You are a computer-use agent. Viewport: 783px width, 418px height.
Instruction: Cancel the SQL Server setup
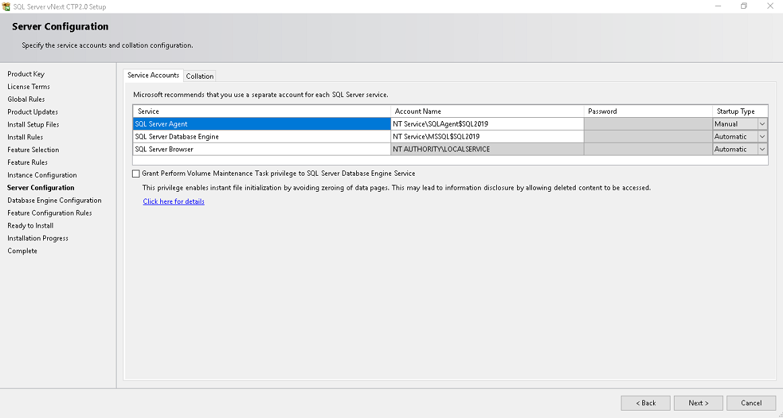[x=751, y=403]
